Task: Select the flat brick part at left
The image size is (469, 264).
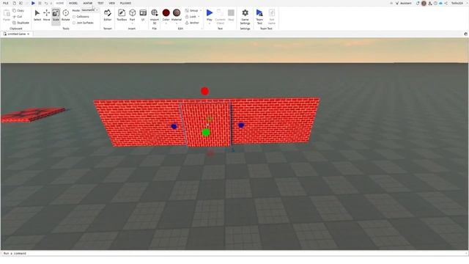Action: tap(33, 114)
